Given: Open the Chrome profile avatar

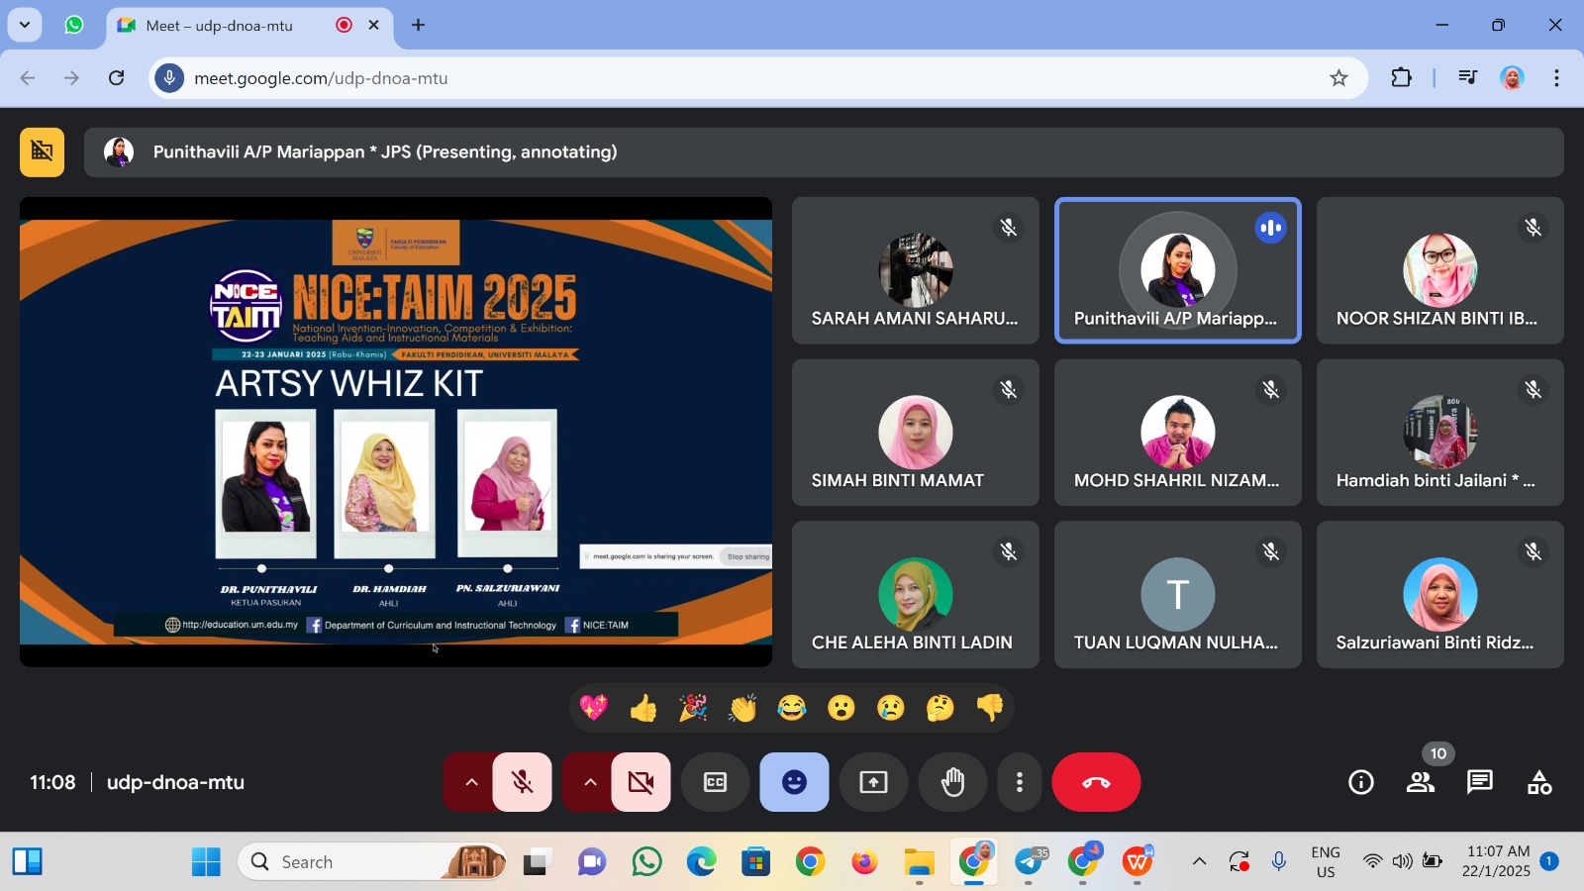Looking at the screenshot, I should pos(1512,77).
